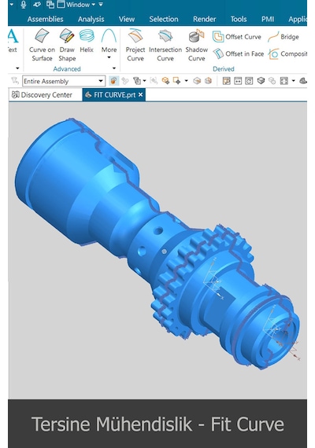Image resolution: width=315 pixels, height=448 pixels.
Task: Open the More curves gallery
Action: pos(109,44)
